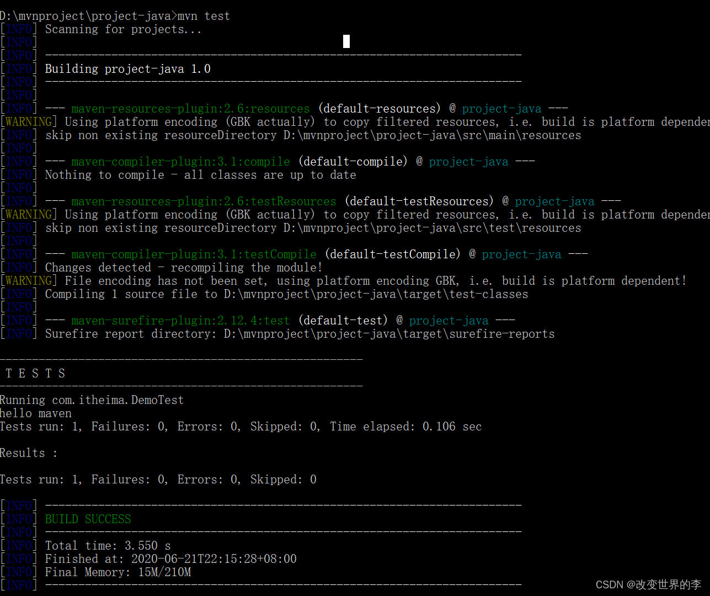Click 'Tests run: 1, Failures: 0, Errors: 0, Skipped: 0' summary under Results
Image resolution: width=710 pixels, height=596 pixels.
[x=158, y=480]
